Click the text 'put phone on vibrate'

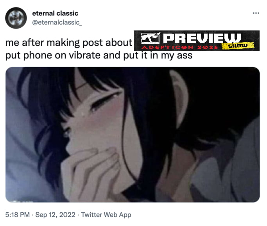click(x=53, y=55)
